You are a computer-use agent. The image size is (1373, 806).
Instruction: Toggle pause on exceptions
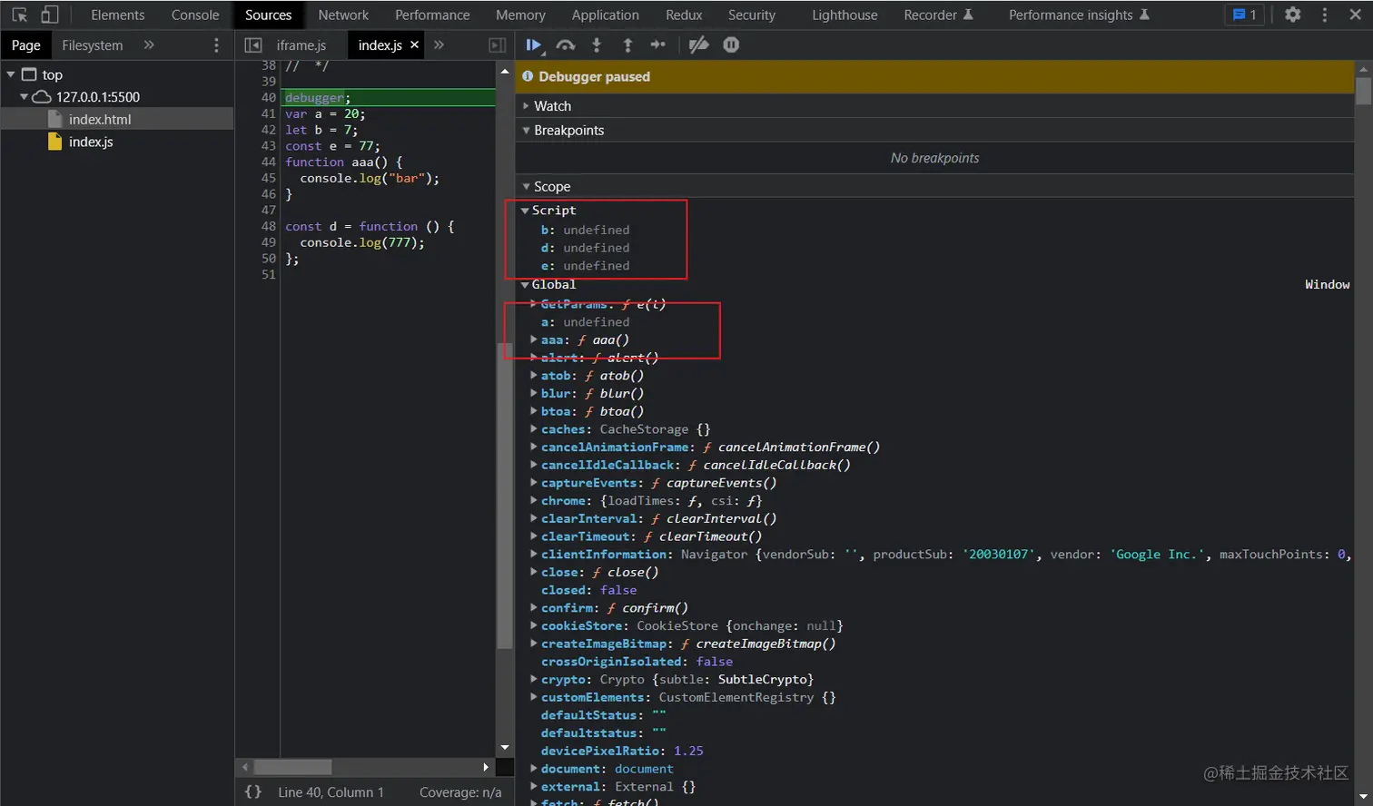(x=731, y=45)
